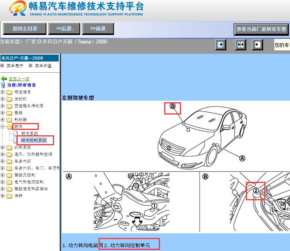
Task: Click the 驾驶员控制 folder icon
Action: tap(9, 175)
